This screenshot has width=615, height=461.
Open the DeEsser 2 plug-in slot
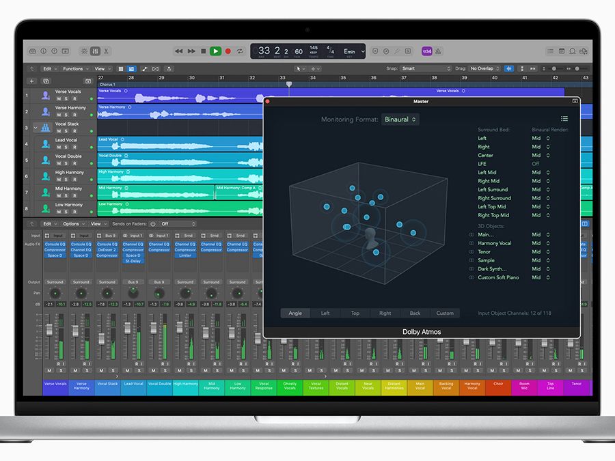pos(107,250)
